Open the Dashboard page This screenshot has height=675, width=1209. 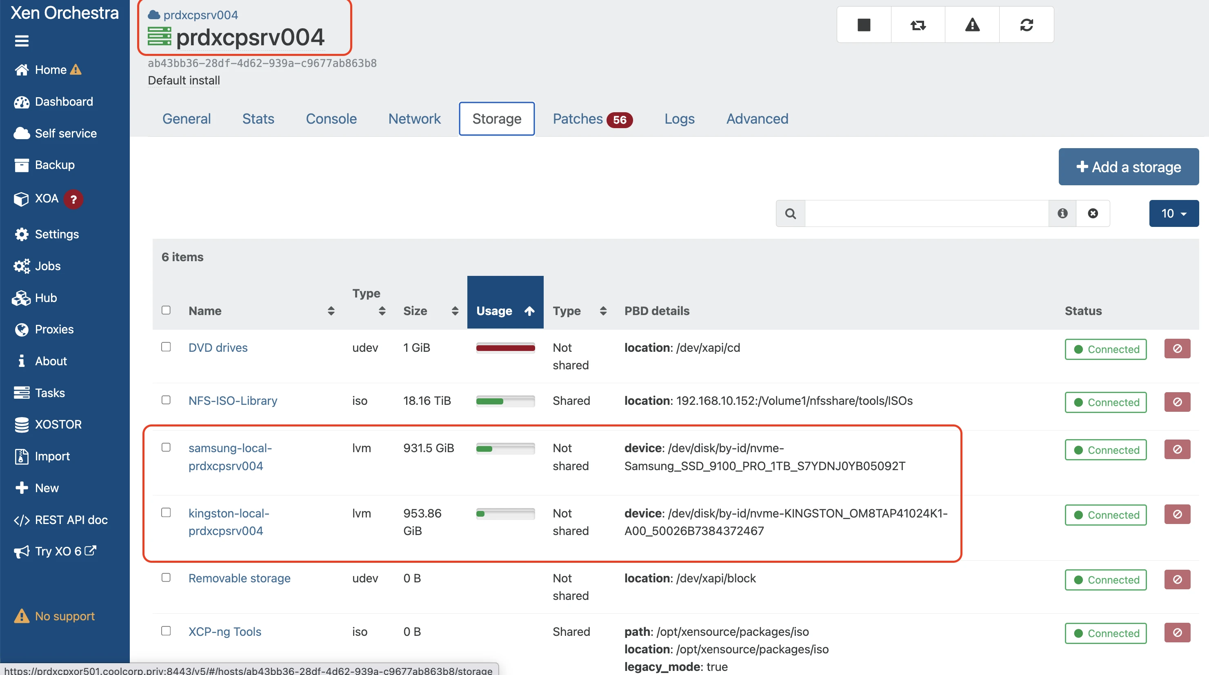[53, 101]
